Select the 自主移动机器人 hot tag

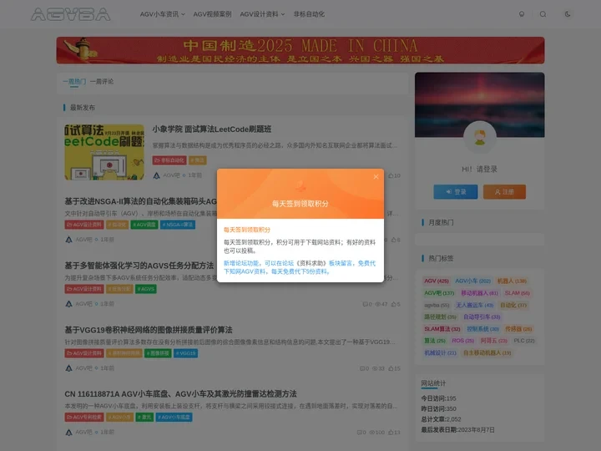point(487,352)
